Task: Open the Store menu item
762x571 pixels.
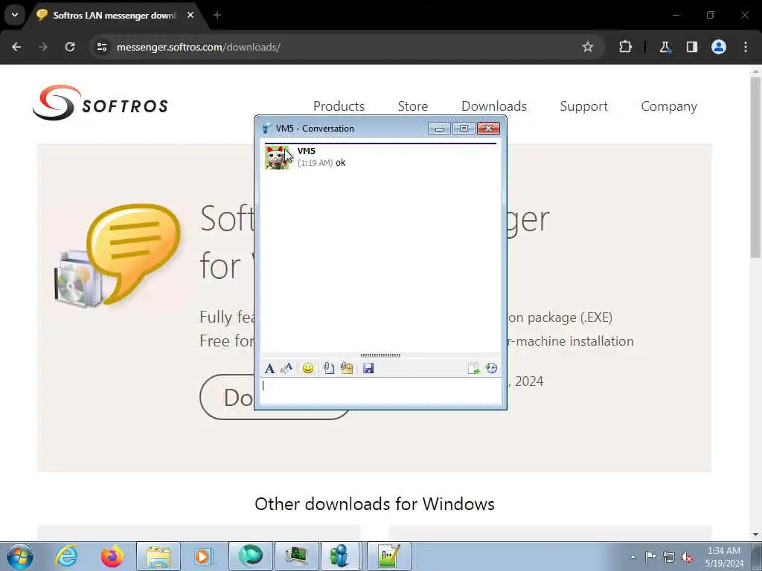Action: point(412,106)
